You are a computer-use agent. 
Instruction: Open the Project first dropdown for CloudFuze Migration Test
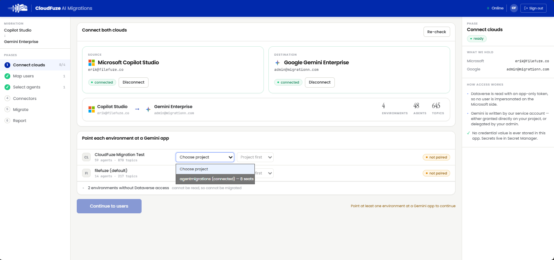255,157
